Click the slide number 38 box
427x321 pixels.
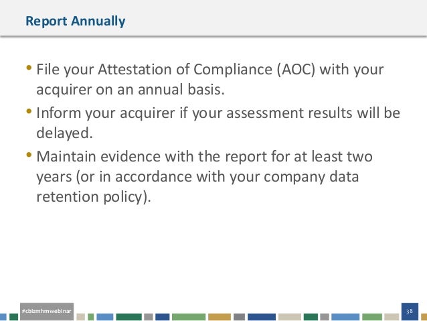(410, 311)
